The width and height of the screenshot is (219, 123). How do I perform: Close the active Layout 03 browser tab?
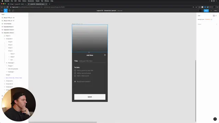tap(46, 4)
